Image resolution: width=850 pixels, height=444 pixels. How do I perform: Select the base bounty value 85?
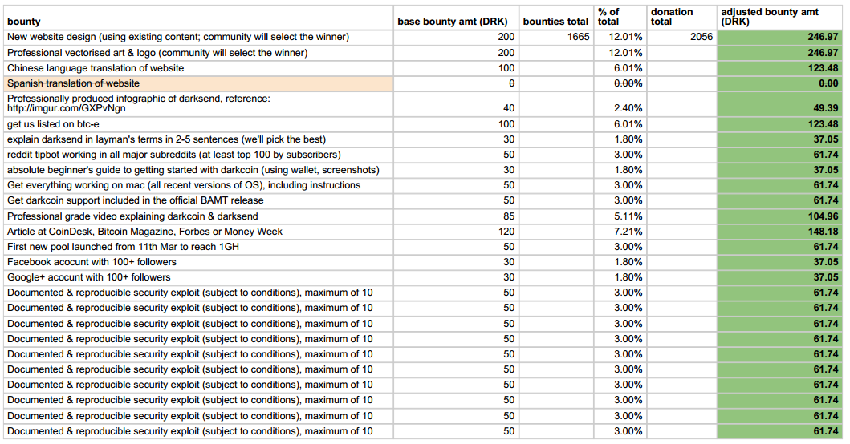pyautogui.click(x=456, y=216)
